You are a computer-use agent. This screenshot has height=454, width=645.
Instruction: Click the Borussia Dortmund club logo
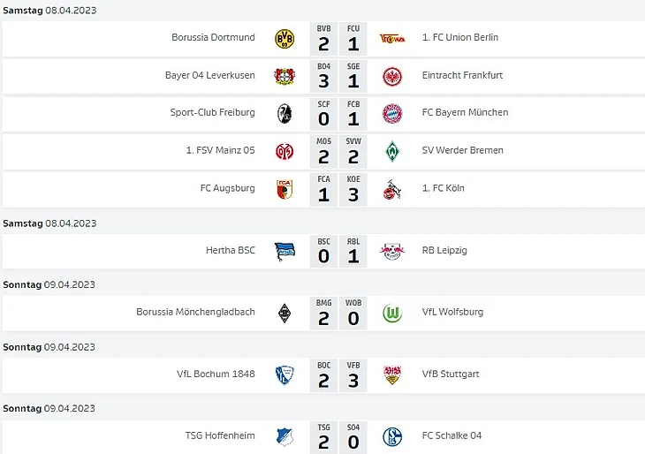pyautogui.click(x=285, y=38)
